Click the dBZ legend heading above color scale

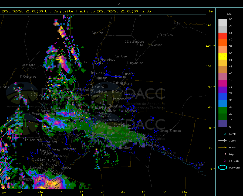(x=229, y=13)
